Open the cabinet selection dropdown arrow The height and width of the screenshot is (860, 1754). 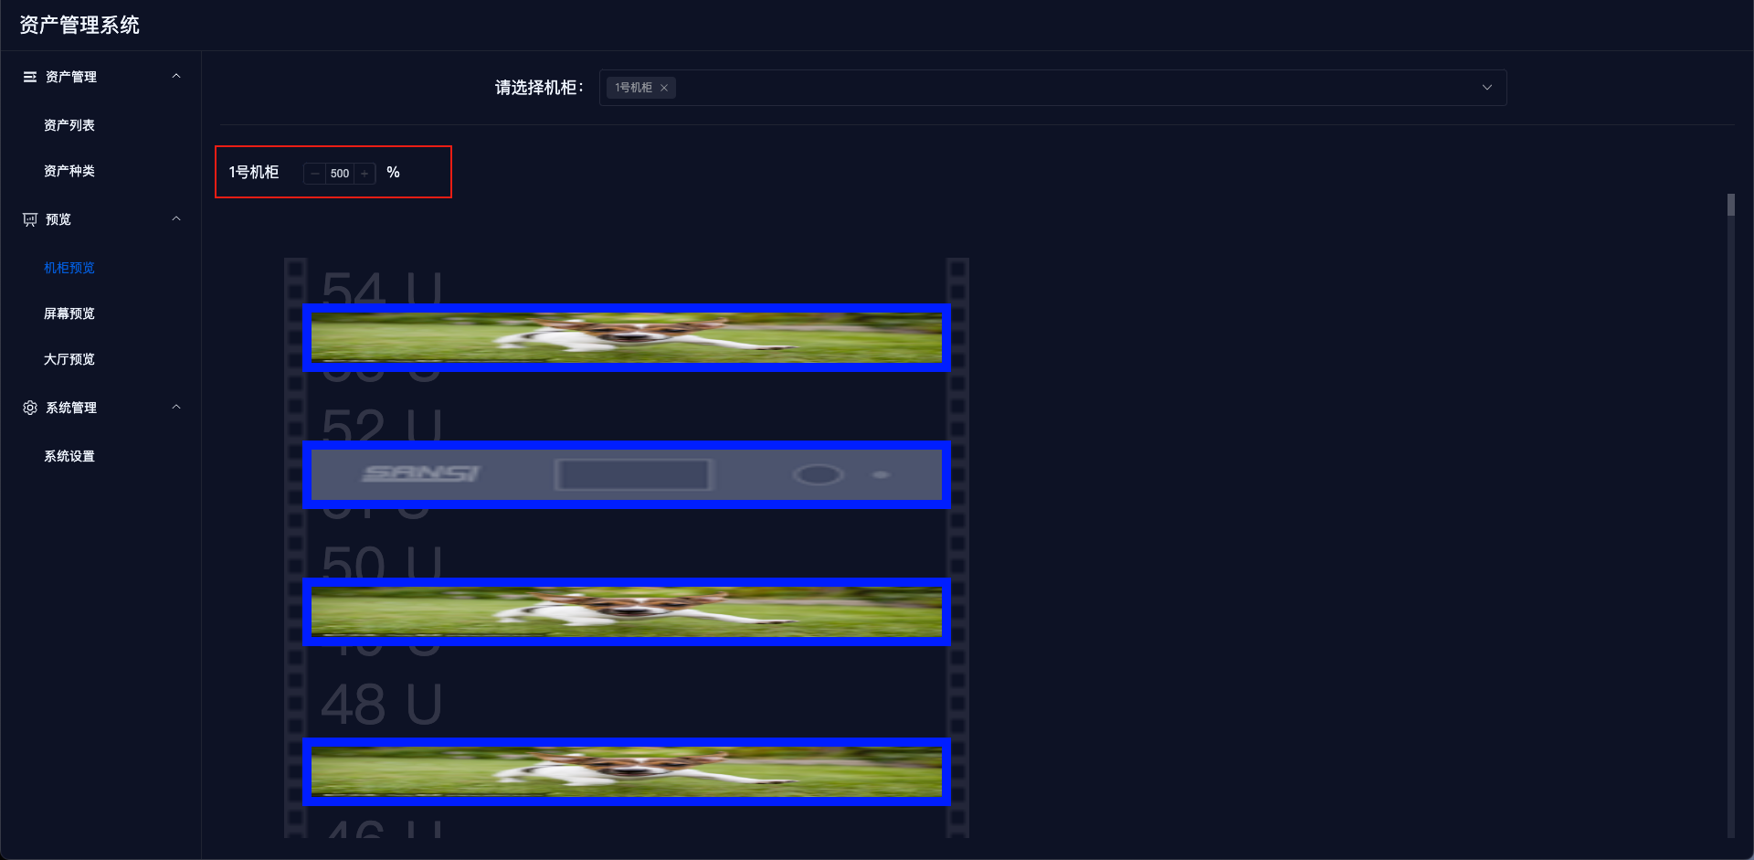tap(1487, 88)
